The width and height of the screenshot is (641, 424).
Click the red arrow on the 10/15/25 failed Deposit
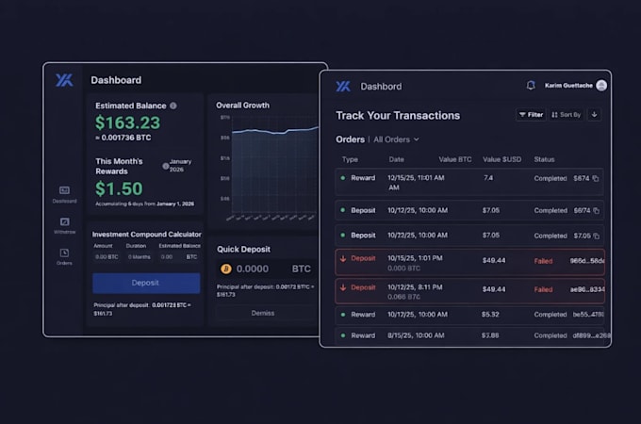tap(343, 258)
